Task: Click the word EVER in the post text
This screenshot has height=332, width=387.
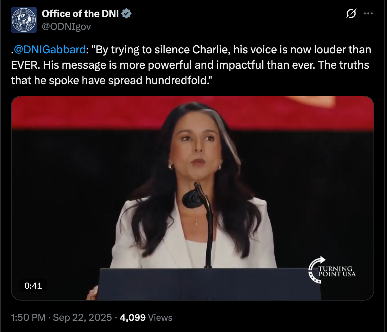Action: [25, 65]
